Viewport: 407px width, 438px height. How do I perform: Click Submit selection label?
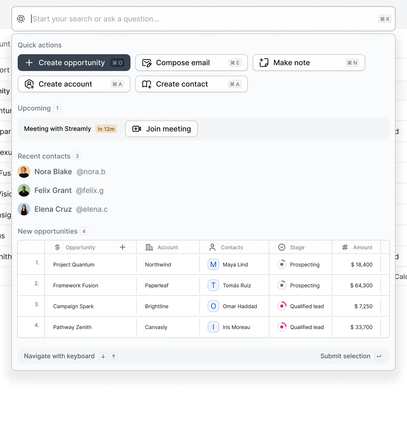click(345, 356)
